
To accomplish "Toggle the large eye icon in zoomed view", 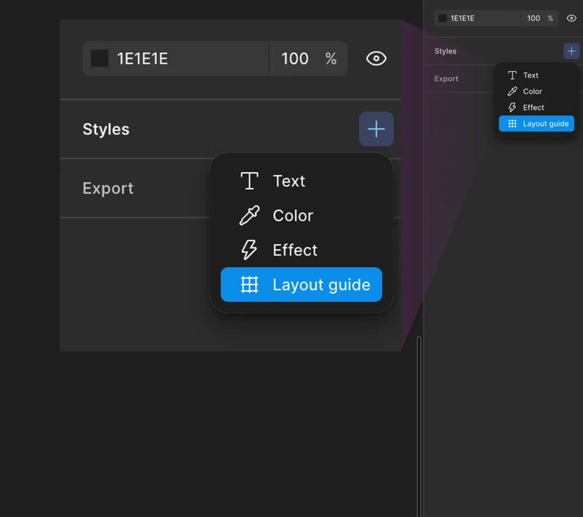I will point(376,59).
